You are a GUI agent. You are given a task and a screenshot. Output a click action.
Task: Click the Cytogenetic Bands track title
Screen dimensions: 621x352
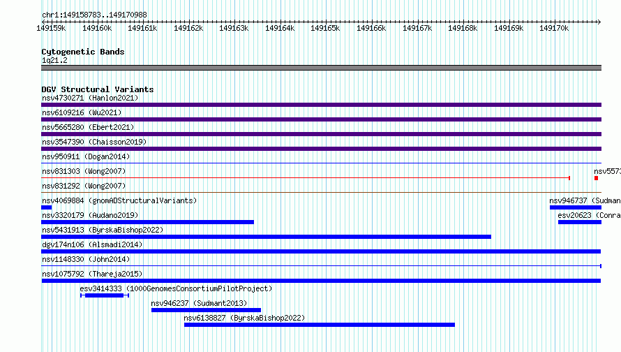83,52
